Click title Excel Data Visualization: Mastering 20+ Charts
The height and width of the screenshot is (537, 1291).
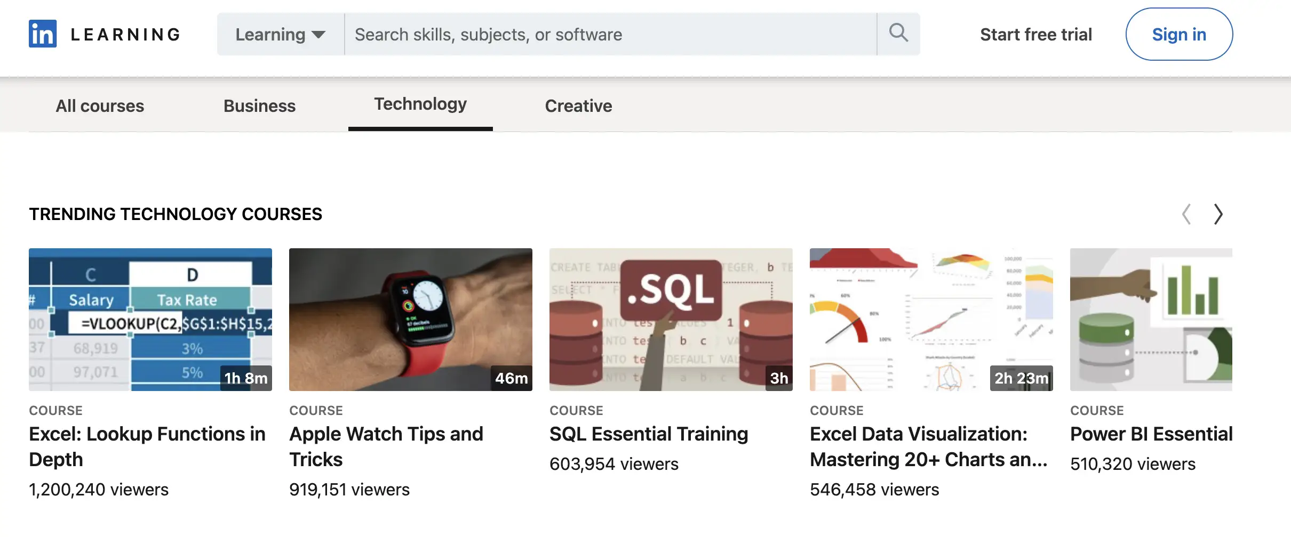click(x=929, y=446)
